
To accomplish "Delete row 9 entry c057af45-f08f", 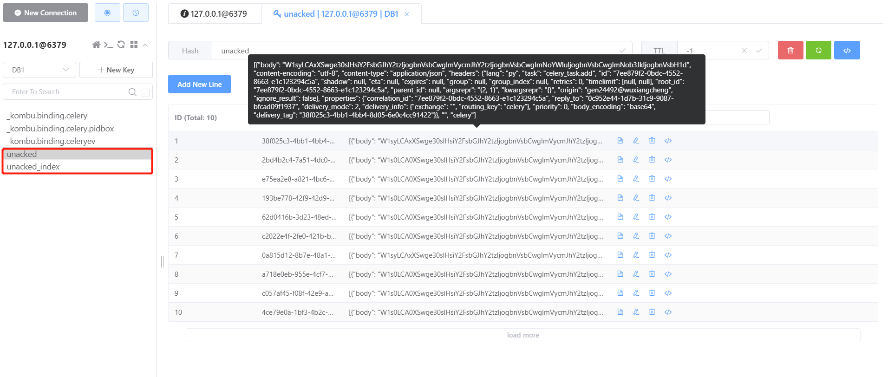I will 652,293.
